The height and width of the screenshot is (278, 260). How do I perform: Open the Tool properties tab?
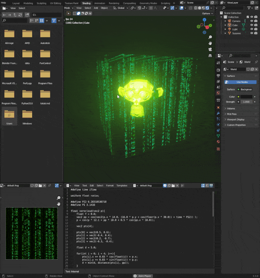tap(218, 63)
